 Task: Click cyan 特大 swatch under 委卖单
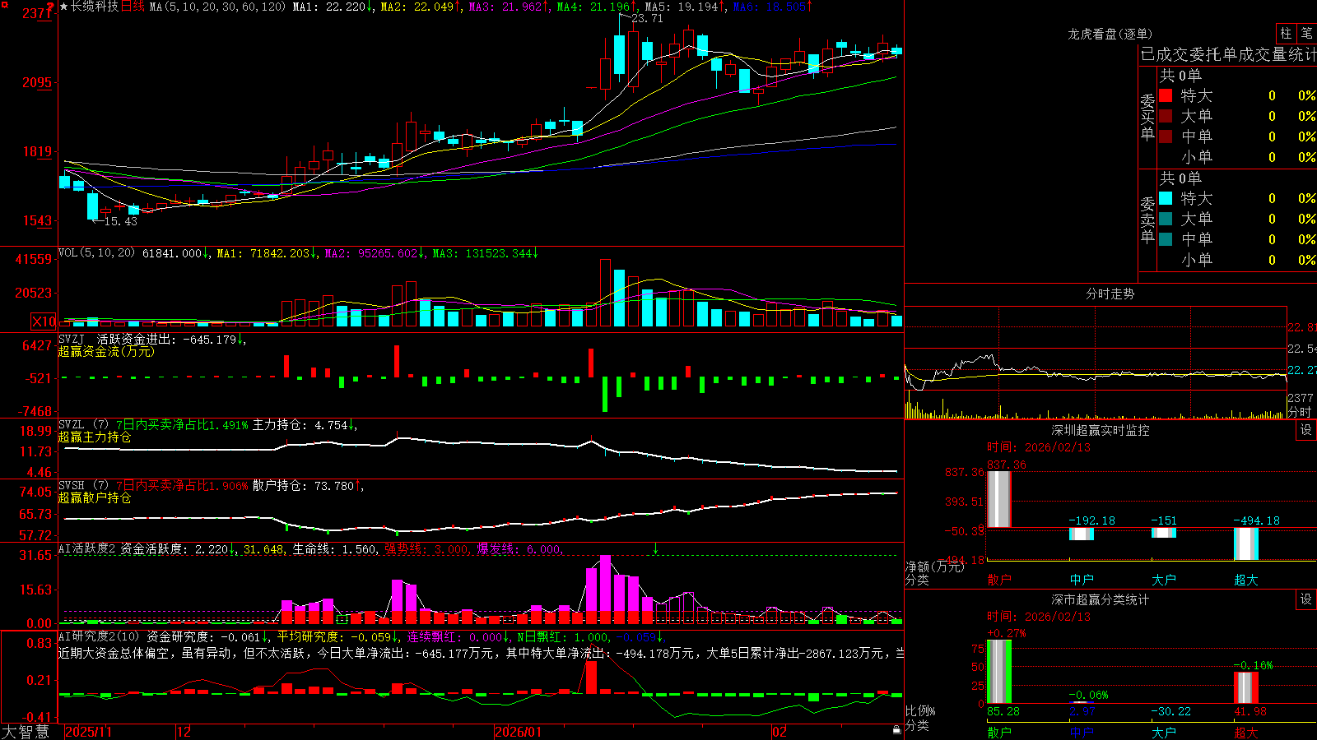[1166, 198]
